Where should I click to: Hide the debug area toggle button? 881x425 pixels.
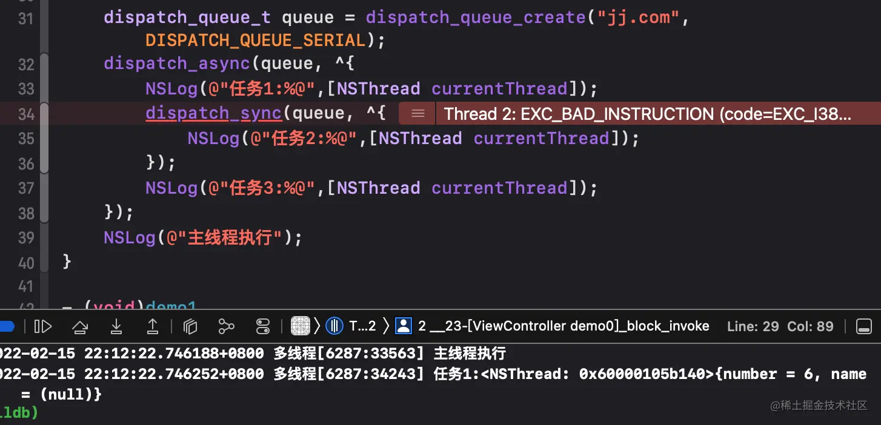point(863,327)
